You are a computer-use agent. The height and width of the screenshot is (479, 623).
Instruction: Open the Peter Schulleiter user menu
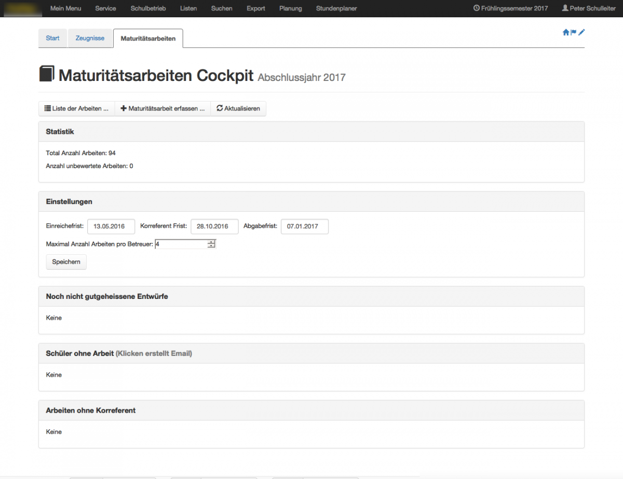point(589,8)
